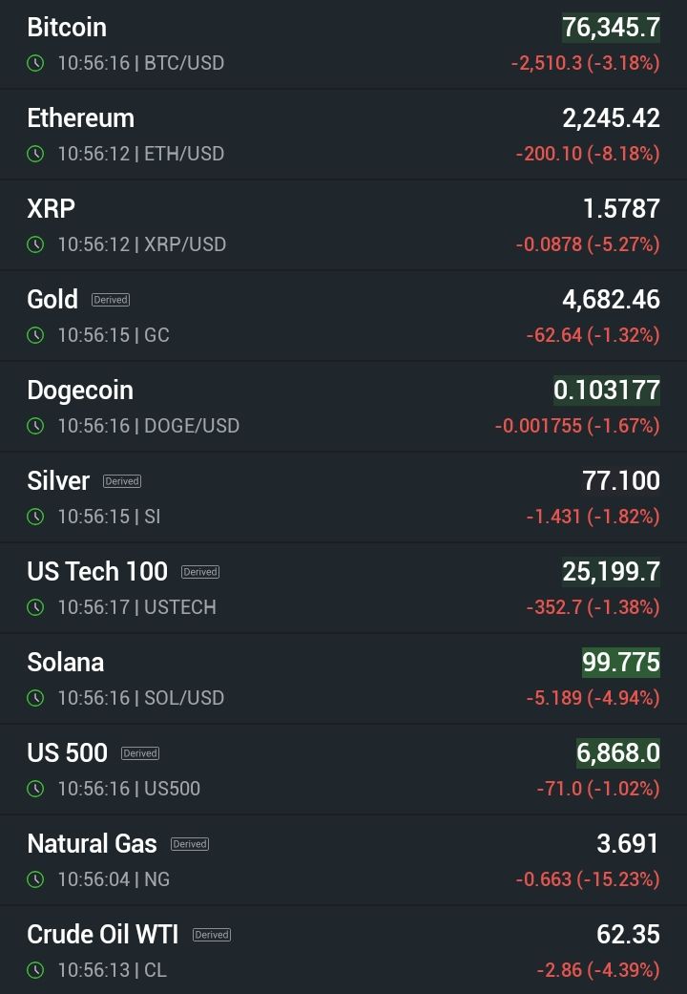Click Bitcoin's price 76,345.7

click(x=611, y=28)
